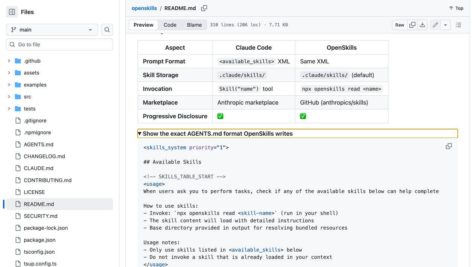Click the Claude Code column header
This screenshot has width=476, height=267.
(x=254, y=47)
